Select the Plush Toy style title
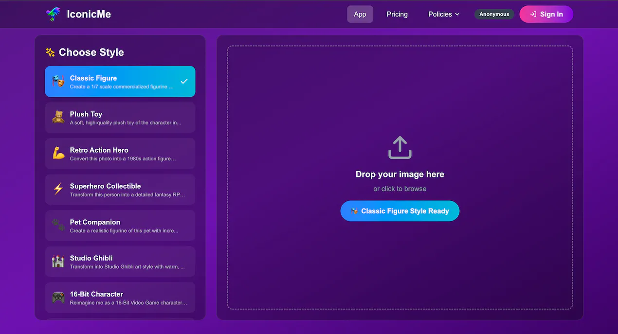Viewport: 618px width, 334px height. click(x=86, y=114)
